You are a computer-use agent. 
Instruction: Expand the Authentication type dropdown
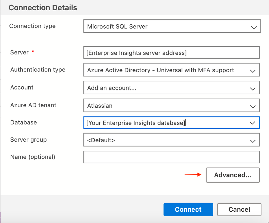(171, 70)
